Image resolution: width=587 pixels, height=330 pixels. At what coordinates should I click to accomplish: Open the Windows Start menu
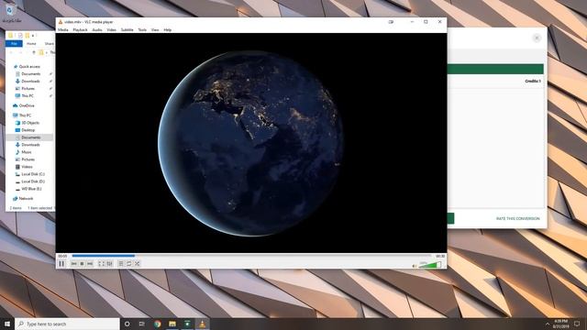tap(7, 324)
